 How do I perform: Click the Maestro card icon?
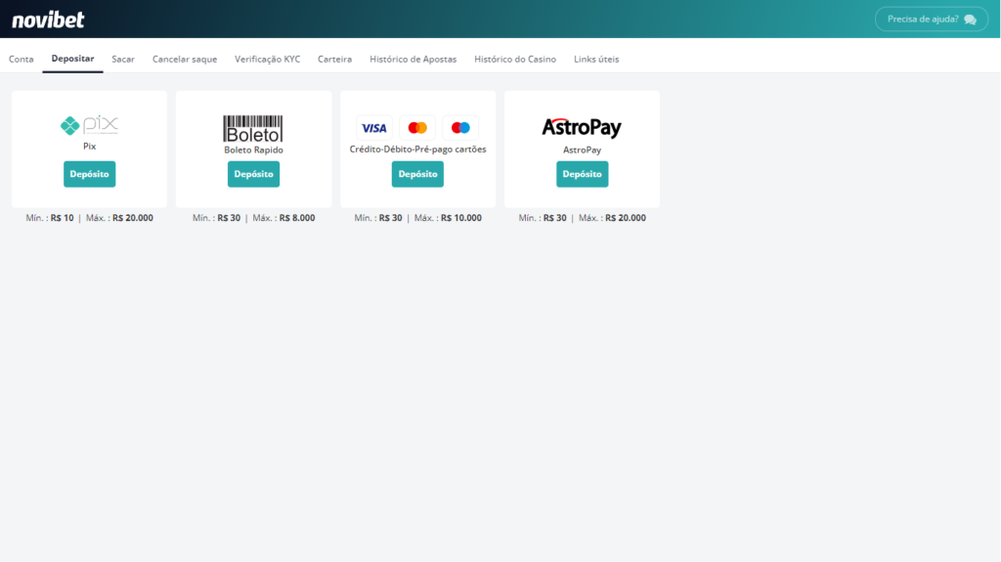pyautogui.click(x=460, y=128)
